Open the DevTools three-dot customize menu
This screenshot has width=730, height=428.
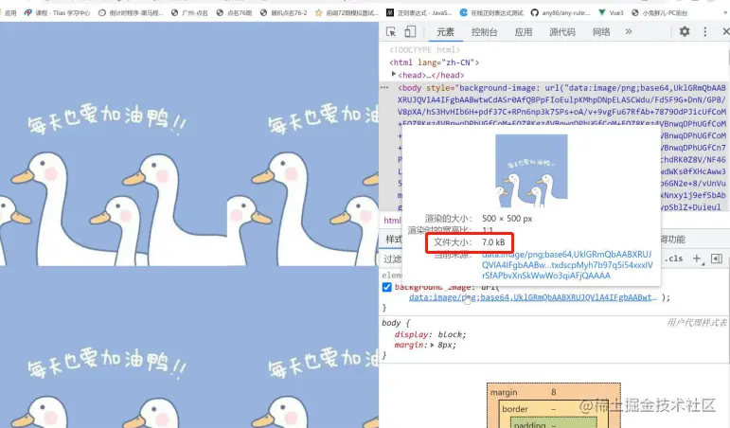(705, 31)
